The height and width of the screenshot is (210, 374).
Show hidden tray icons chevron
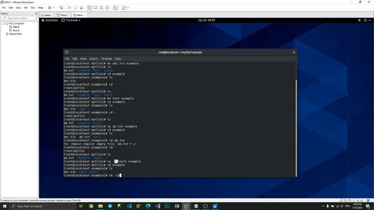point(323,206)
